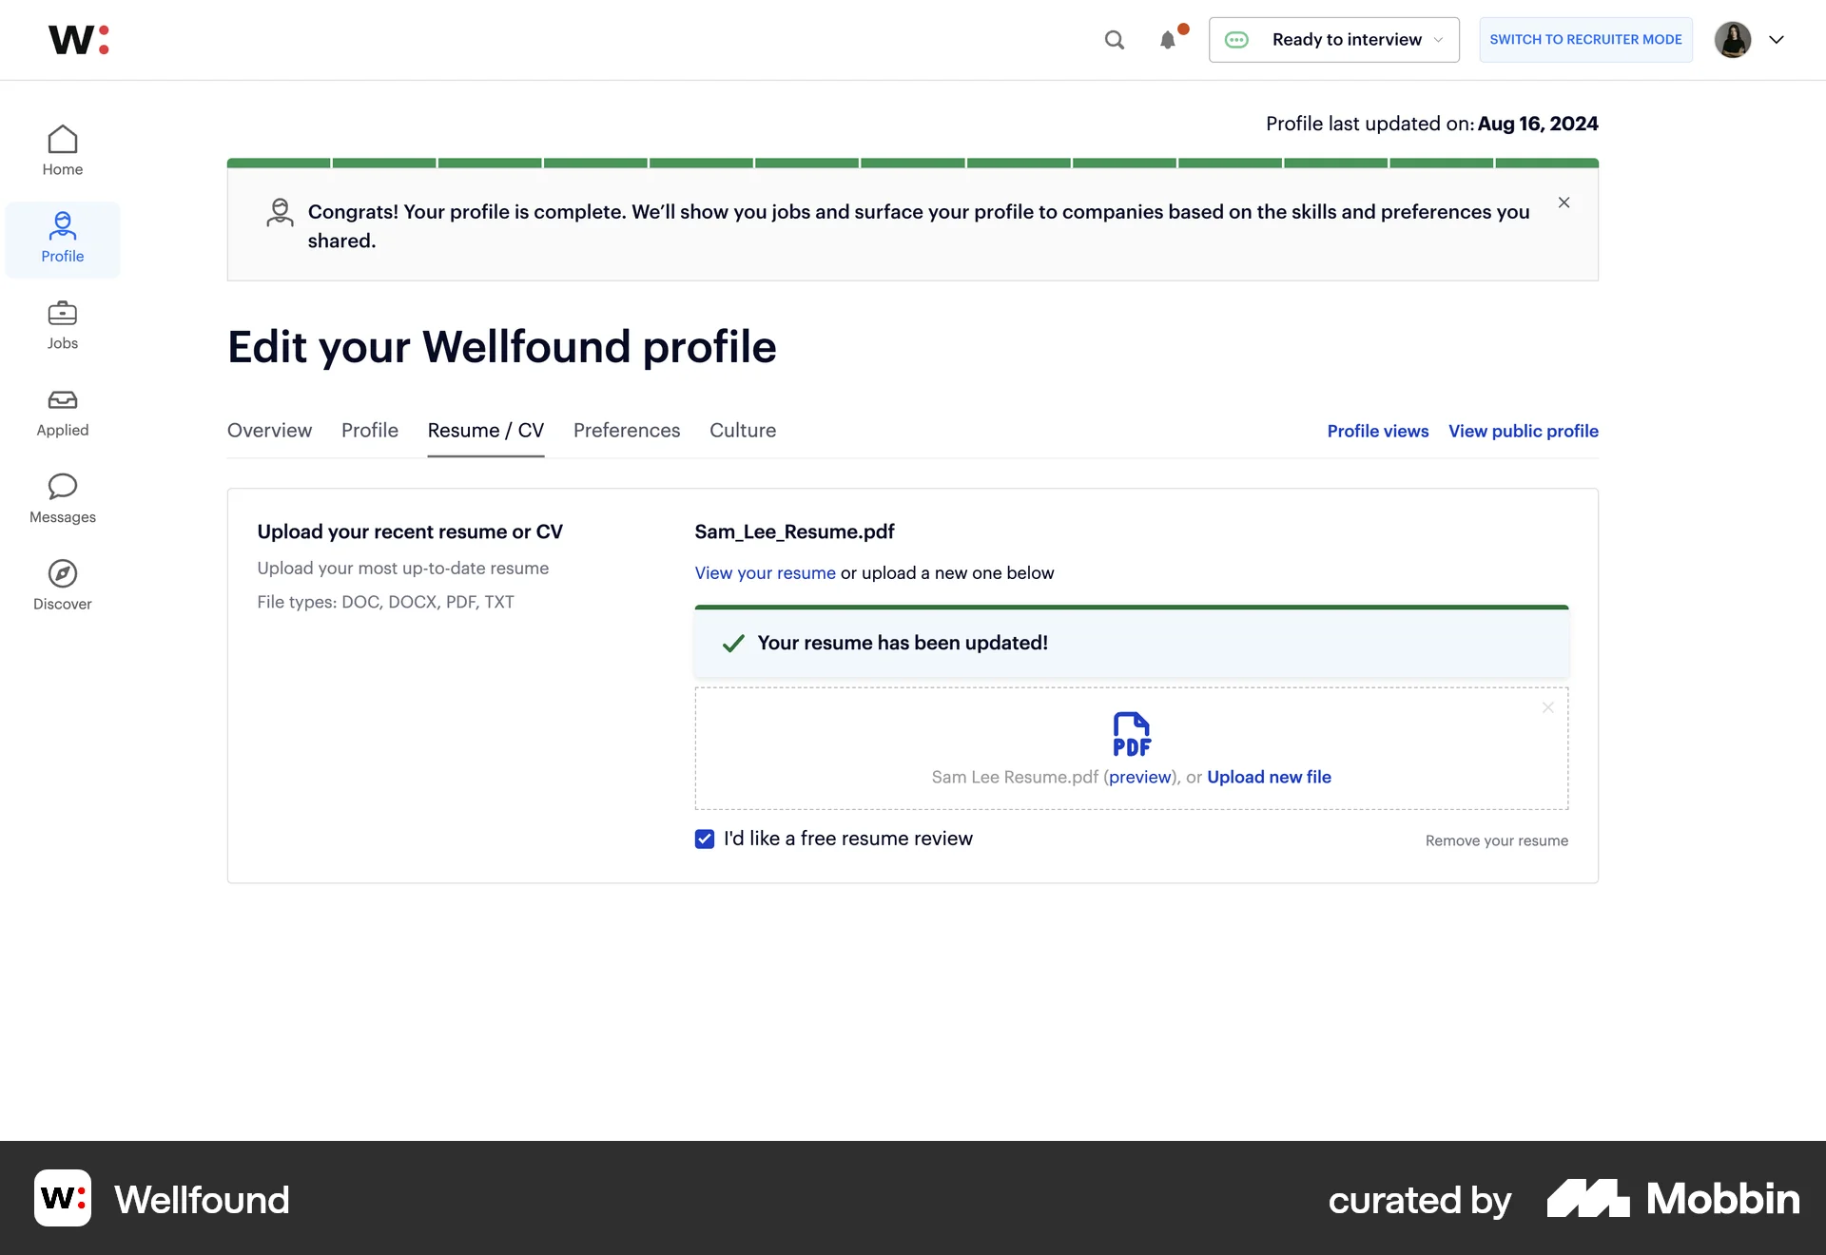Open the Ready to interview status dropdown
Image resolution: width=1826 pixels, height=1255 pixels.
pos(1334,39)
